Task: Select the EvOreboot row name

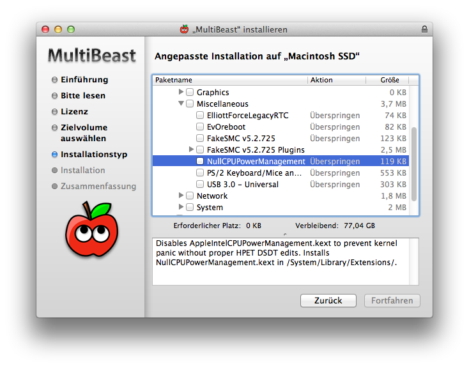Action: (226, 127)
